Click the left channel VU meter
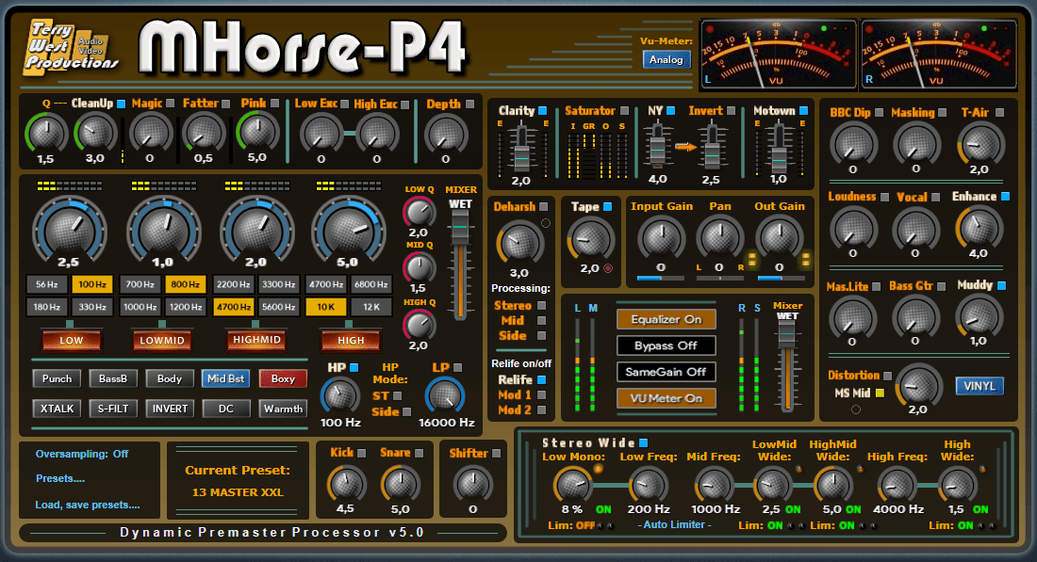 click(778, 55)
